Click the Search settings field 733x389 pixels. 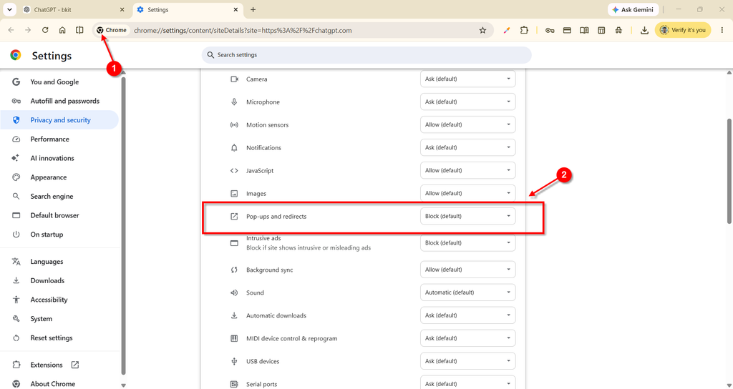pyautogui.click(x=366, y=55)
